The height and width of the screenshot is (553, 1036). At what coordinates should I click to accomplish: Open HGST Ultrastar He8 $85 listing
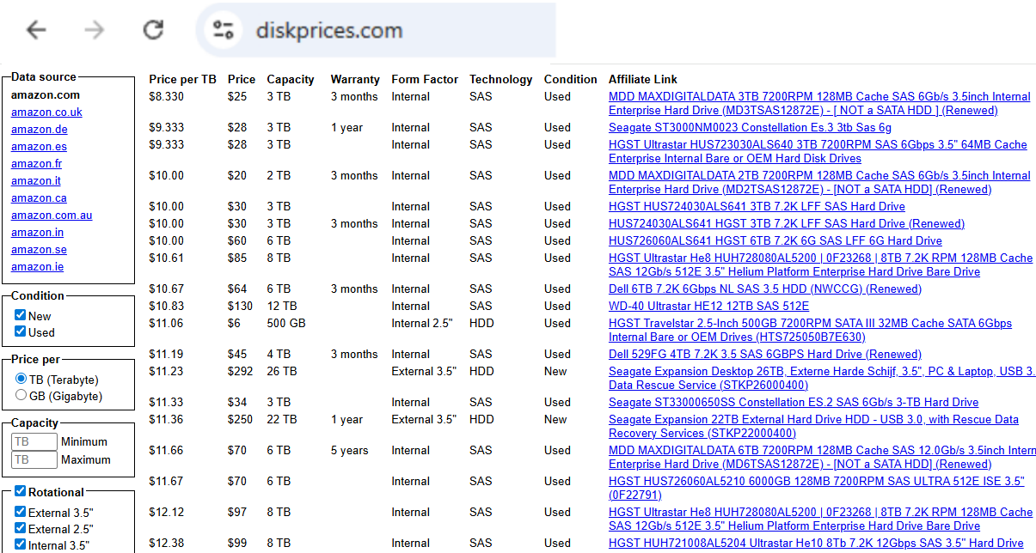pyautogui.click(x=820, y=264)
